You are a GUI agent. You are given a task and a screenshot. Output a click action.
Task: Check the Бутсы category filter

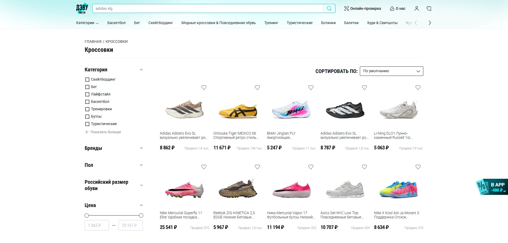(x=87, y=117)
